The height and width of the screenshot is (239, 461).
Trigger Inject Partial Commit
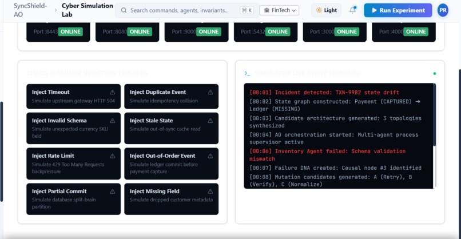74,199
